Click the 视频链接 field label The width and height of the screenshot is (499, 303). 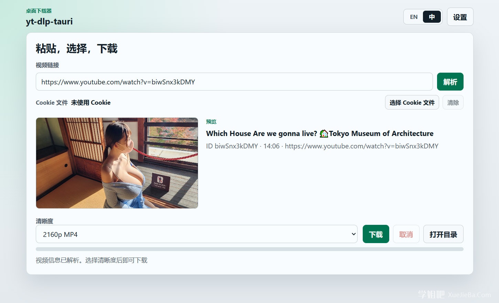(x=47, y=65)
